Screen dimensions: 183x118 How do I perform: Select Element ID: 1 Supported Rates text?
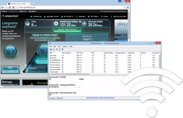[x=62, y=85]
